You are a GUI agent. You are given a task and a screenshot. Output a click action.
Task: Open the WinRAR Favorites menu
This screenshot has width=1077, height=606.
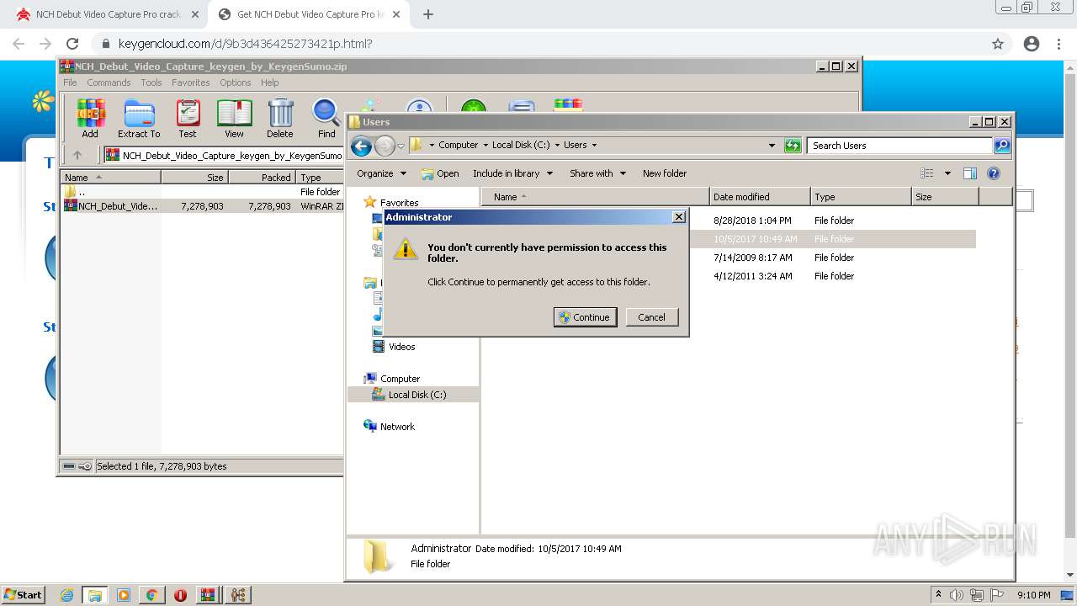(191, 82)
